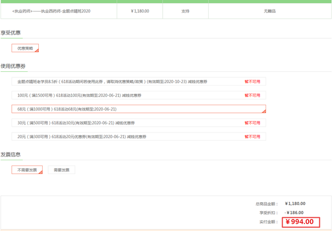Choose the 需要发票 button
Viewport: 335px width, 231px height.
[61, 170]
